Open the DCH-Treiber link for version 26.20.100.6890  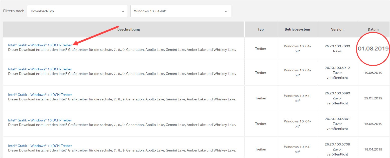click(x=40, y=95)
